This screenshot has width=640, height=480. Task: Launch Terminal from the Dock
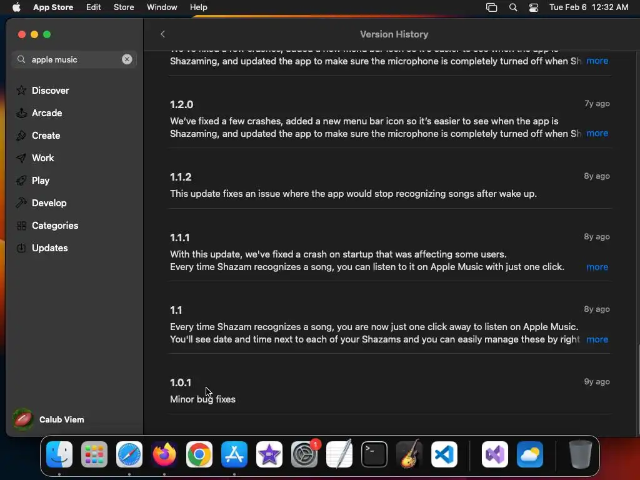(x=374, y=454)
